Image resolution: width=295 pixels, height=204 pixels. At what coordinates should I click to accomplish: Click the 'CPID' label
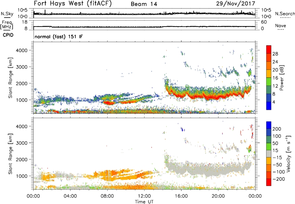coord(8,35)
